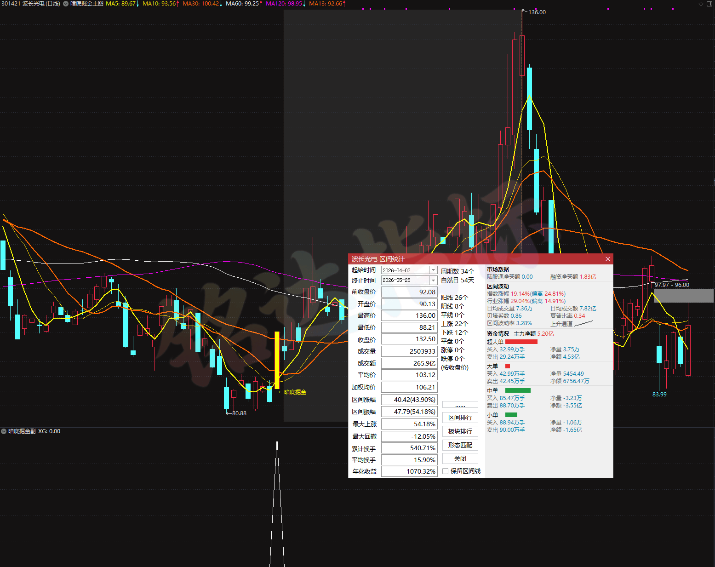Click the 成交量 value 2503933
Image resolution: width=715 pixels, height=567 pixels.
click(409, 351)
